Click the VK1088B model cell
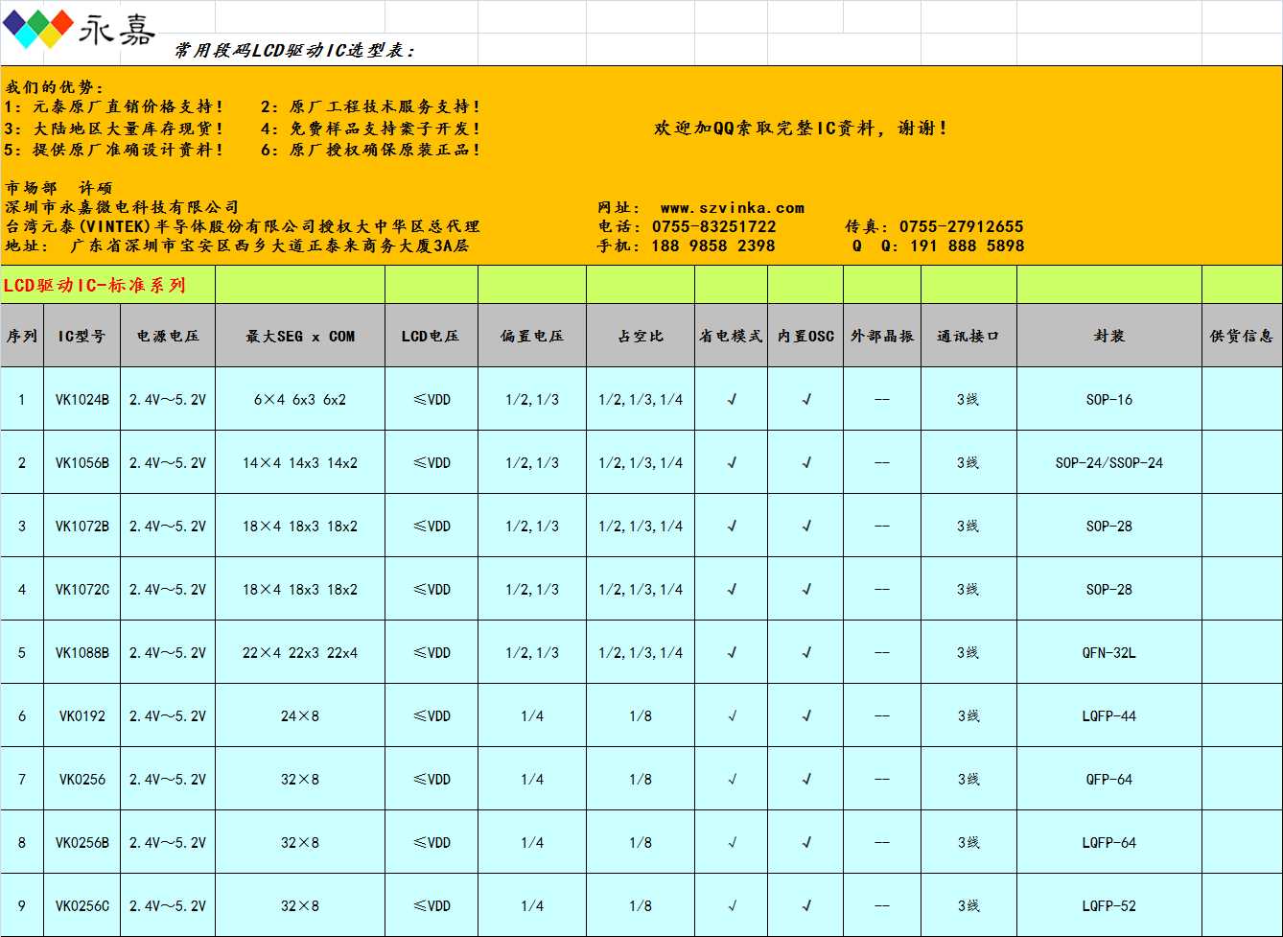This screenshot has height=937, width=1283. click(x=82, y=652)
